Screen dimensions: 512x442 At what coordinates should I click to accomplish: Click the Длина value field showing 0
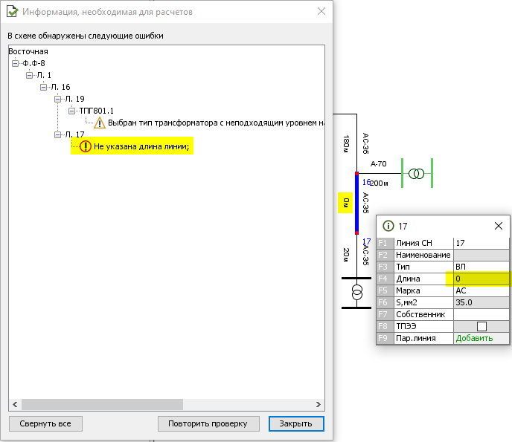[x=481, y=279]
